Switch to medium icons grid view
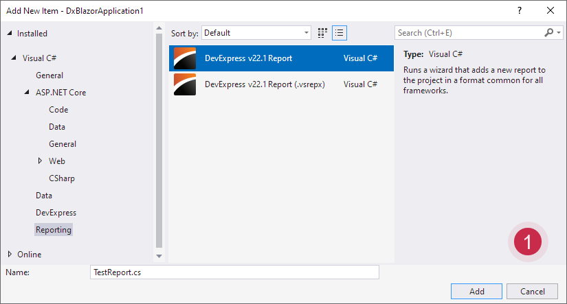 click(x=322, y=33)
